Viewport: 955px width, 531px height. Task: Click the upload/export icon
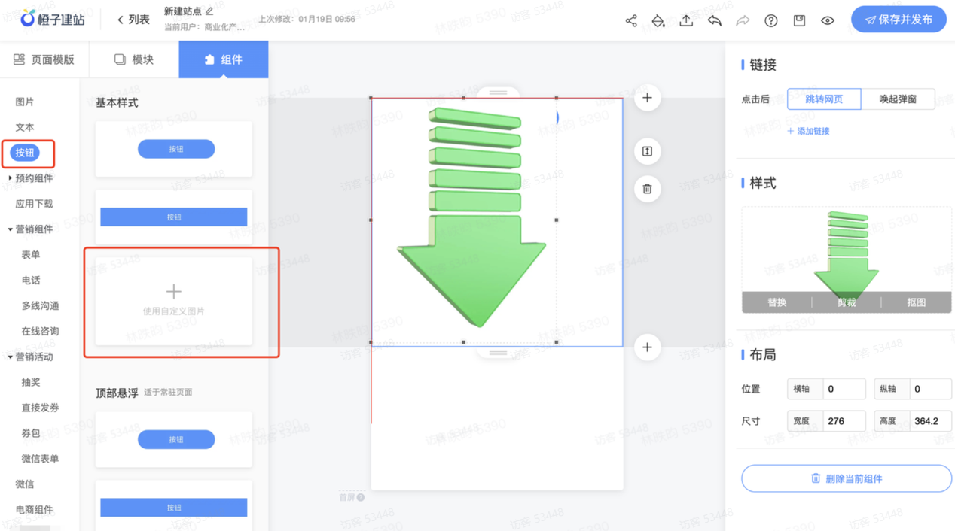[686, 20]
